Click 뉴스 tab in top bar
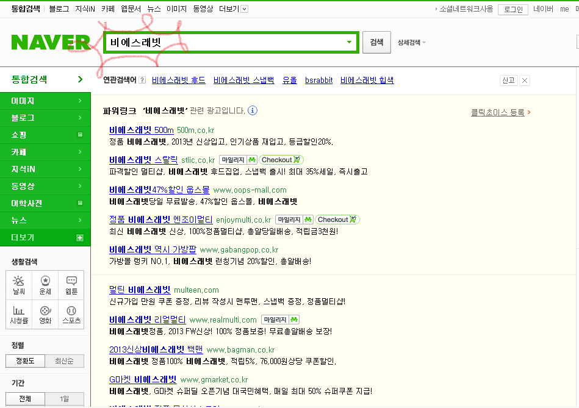This screenshot has height=408, width=579. [154, 9]
